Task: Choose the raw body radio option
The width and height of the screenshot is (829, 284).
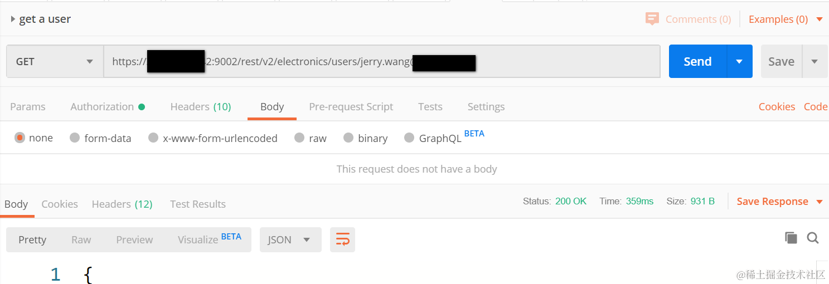Action: pos(299,138)
